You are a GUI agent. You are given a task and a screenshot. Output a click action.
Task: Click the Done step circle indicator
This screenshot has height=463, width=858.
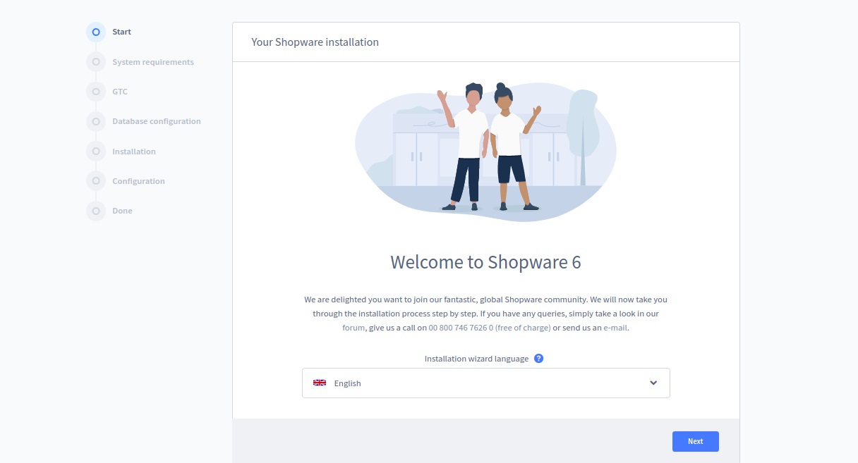point(96,211)
